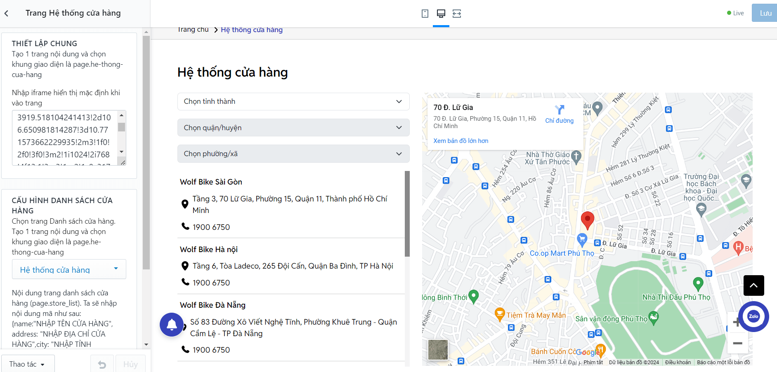Image resolution: width=777 pixels, height=372 pixels.
Task: Switch the map to satellite view thumbnail
Action: click(x=438, y=350)
